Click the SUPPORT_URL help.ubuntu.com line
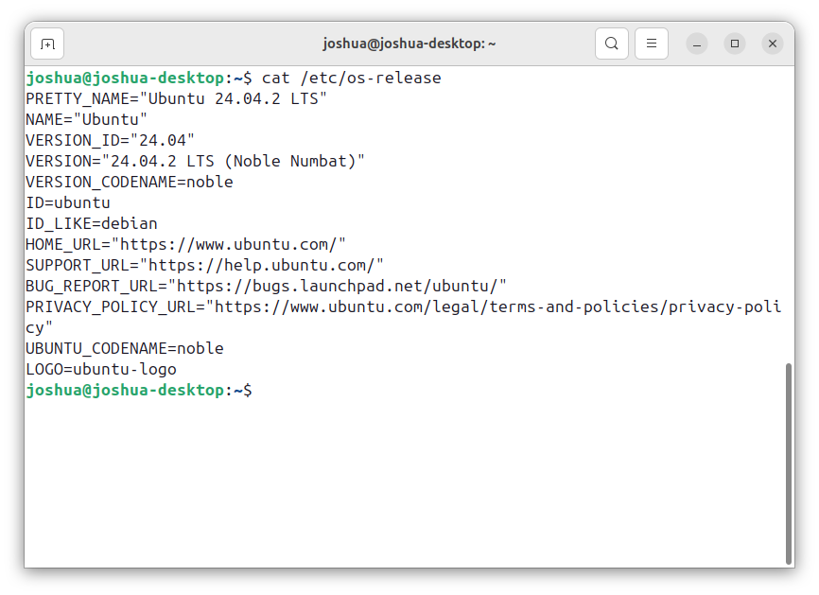819x595 pixels. click(204, 266)
